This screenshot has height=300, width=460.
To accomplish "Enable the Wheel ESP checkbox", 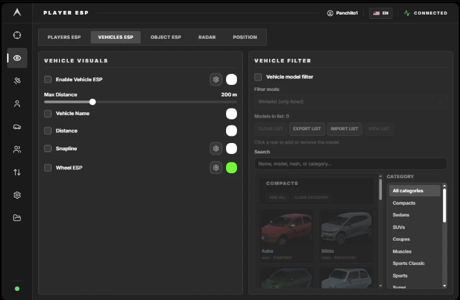I will pyautogui.click(x=48, y=168).
